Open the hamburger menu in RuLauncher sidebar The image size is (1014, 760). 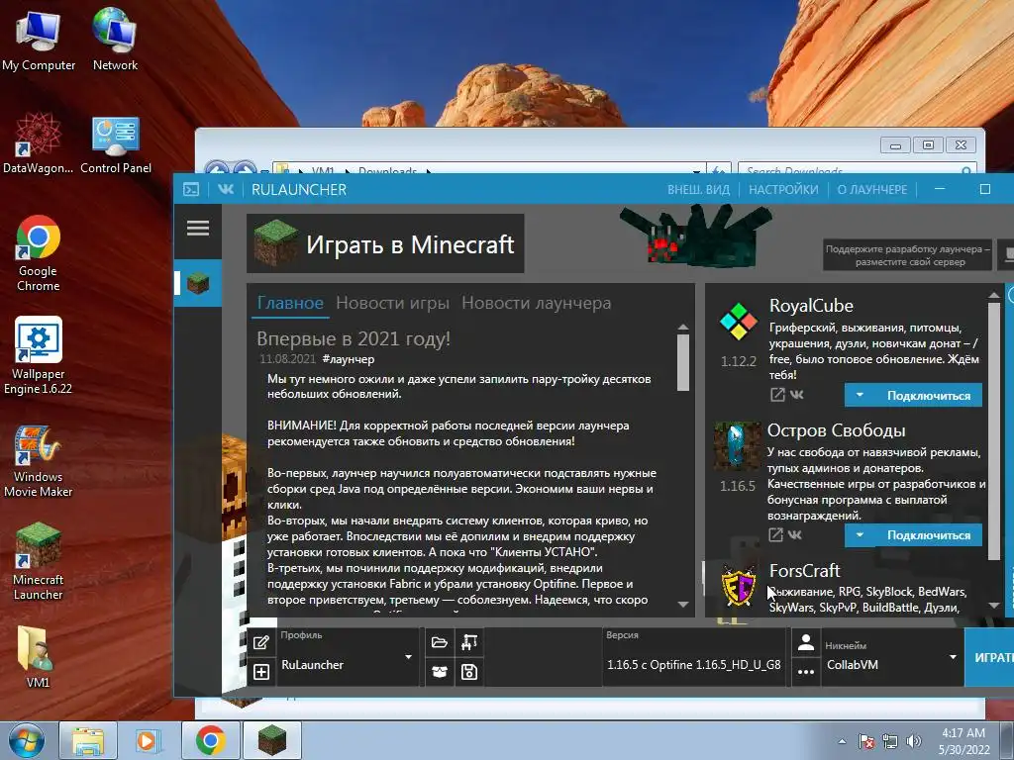point(198,229)
